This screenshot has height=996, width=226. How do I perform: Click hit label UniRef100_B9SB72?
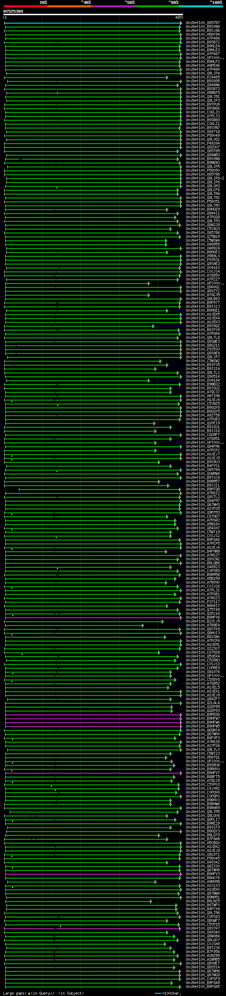[202, 42]
